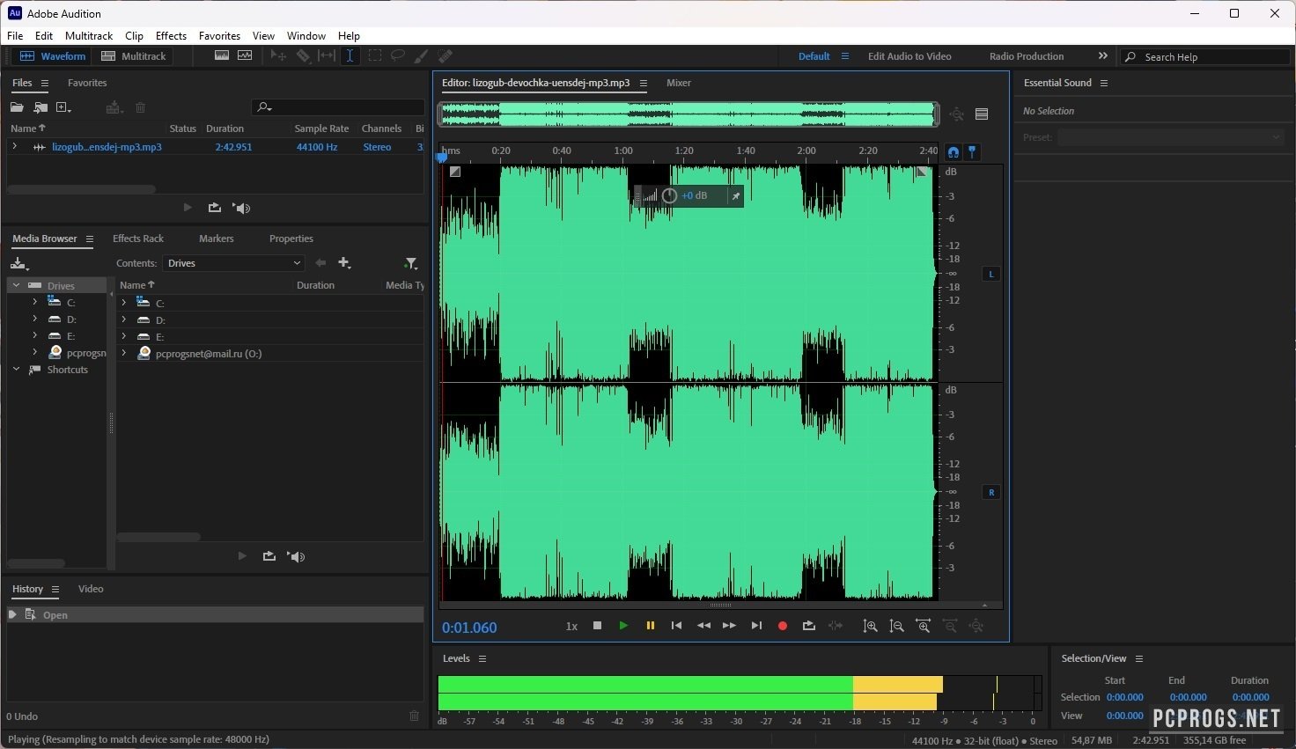
Task: Click the Open File folder icon
Action: [17, 107]
